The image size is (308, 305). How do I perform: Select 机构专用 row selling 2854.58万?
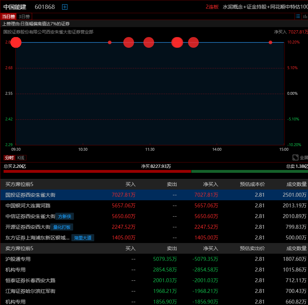154,270
